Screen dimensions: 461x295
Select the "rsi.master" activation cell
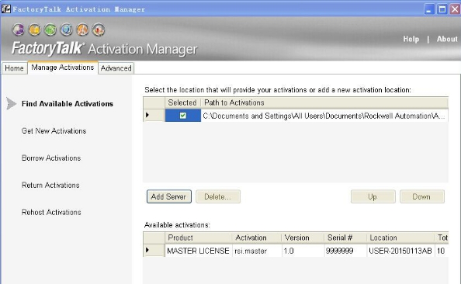[x=257, y=251]
